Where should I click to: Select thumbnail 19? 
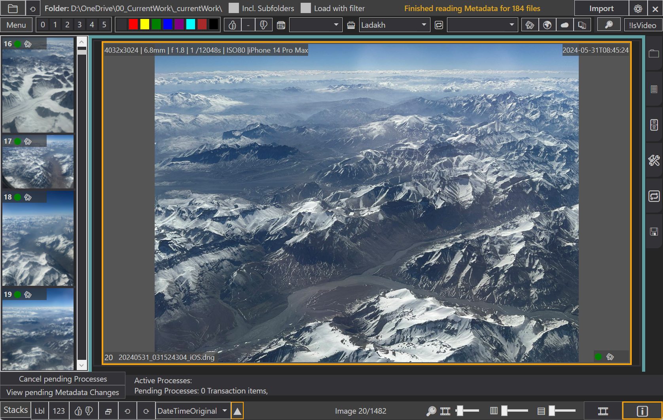point(38,329)
